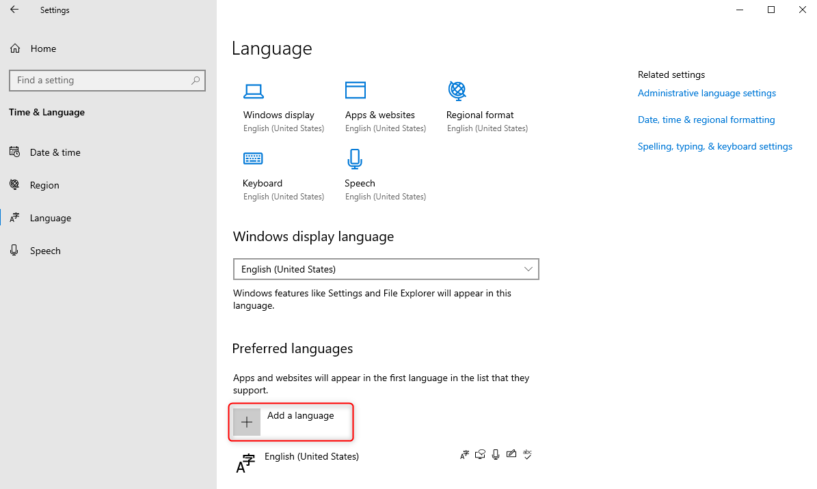Viewport: 817px width, 489px height.
Task: Select the Region globe icon in sidebar
Action: 14,185
